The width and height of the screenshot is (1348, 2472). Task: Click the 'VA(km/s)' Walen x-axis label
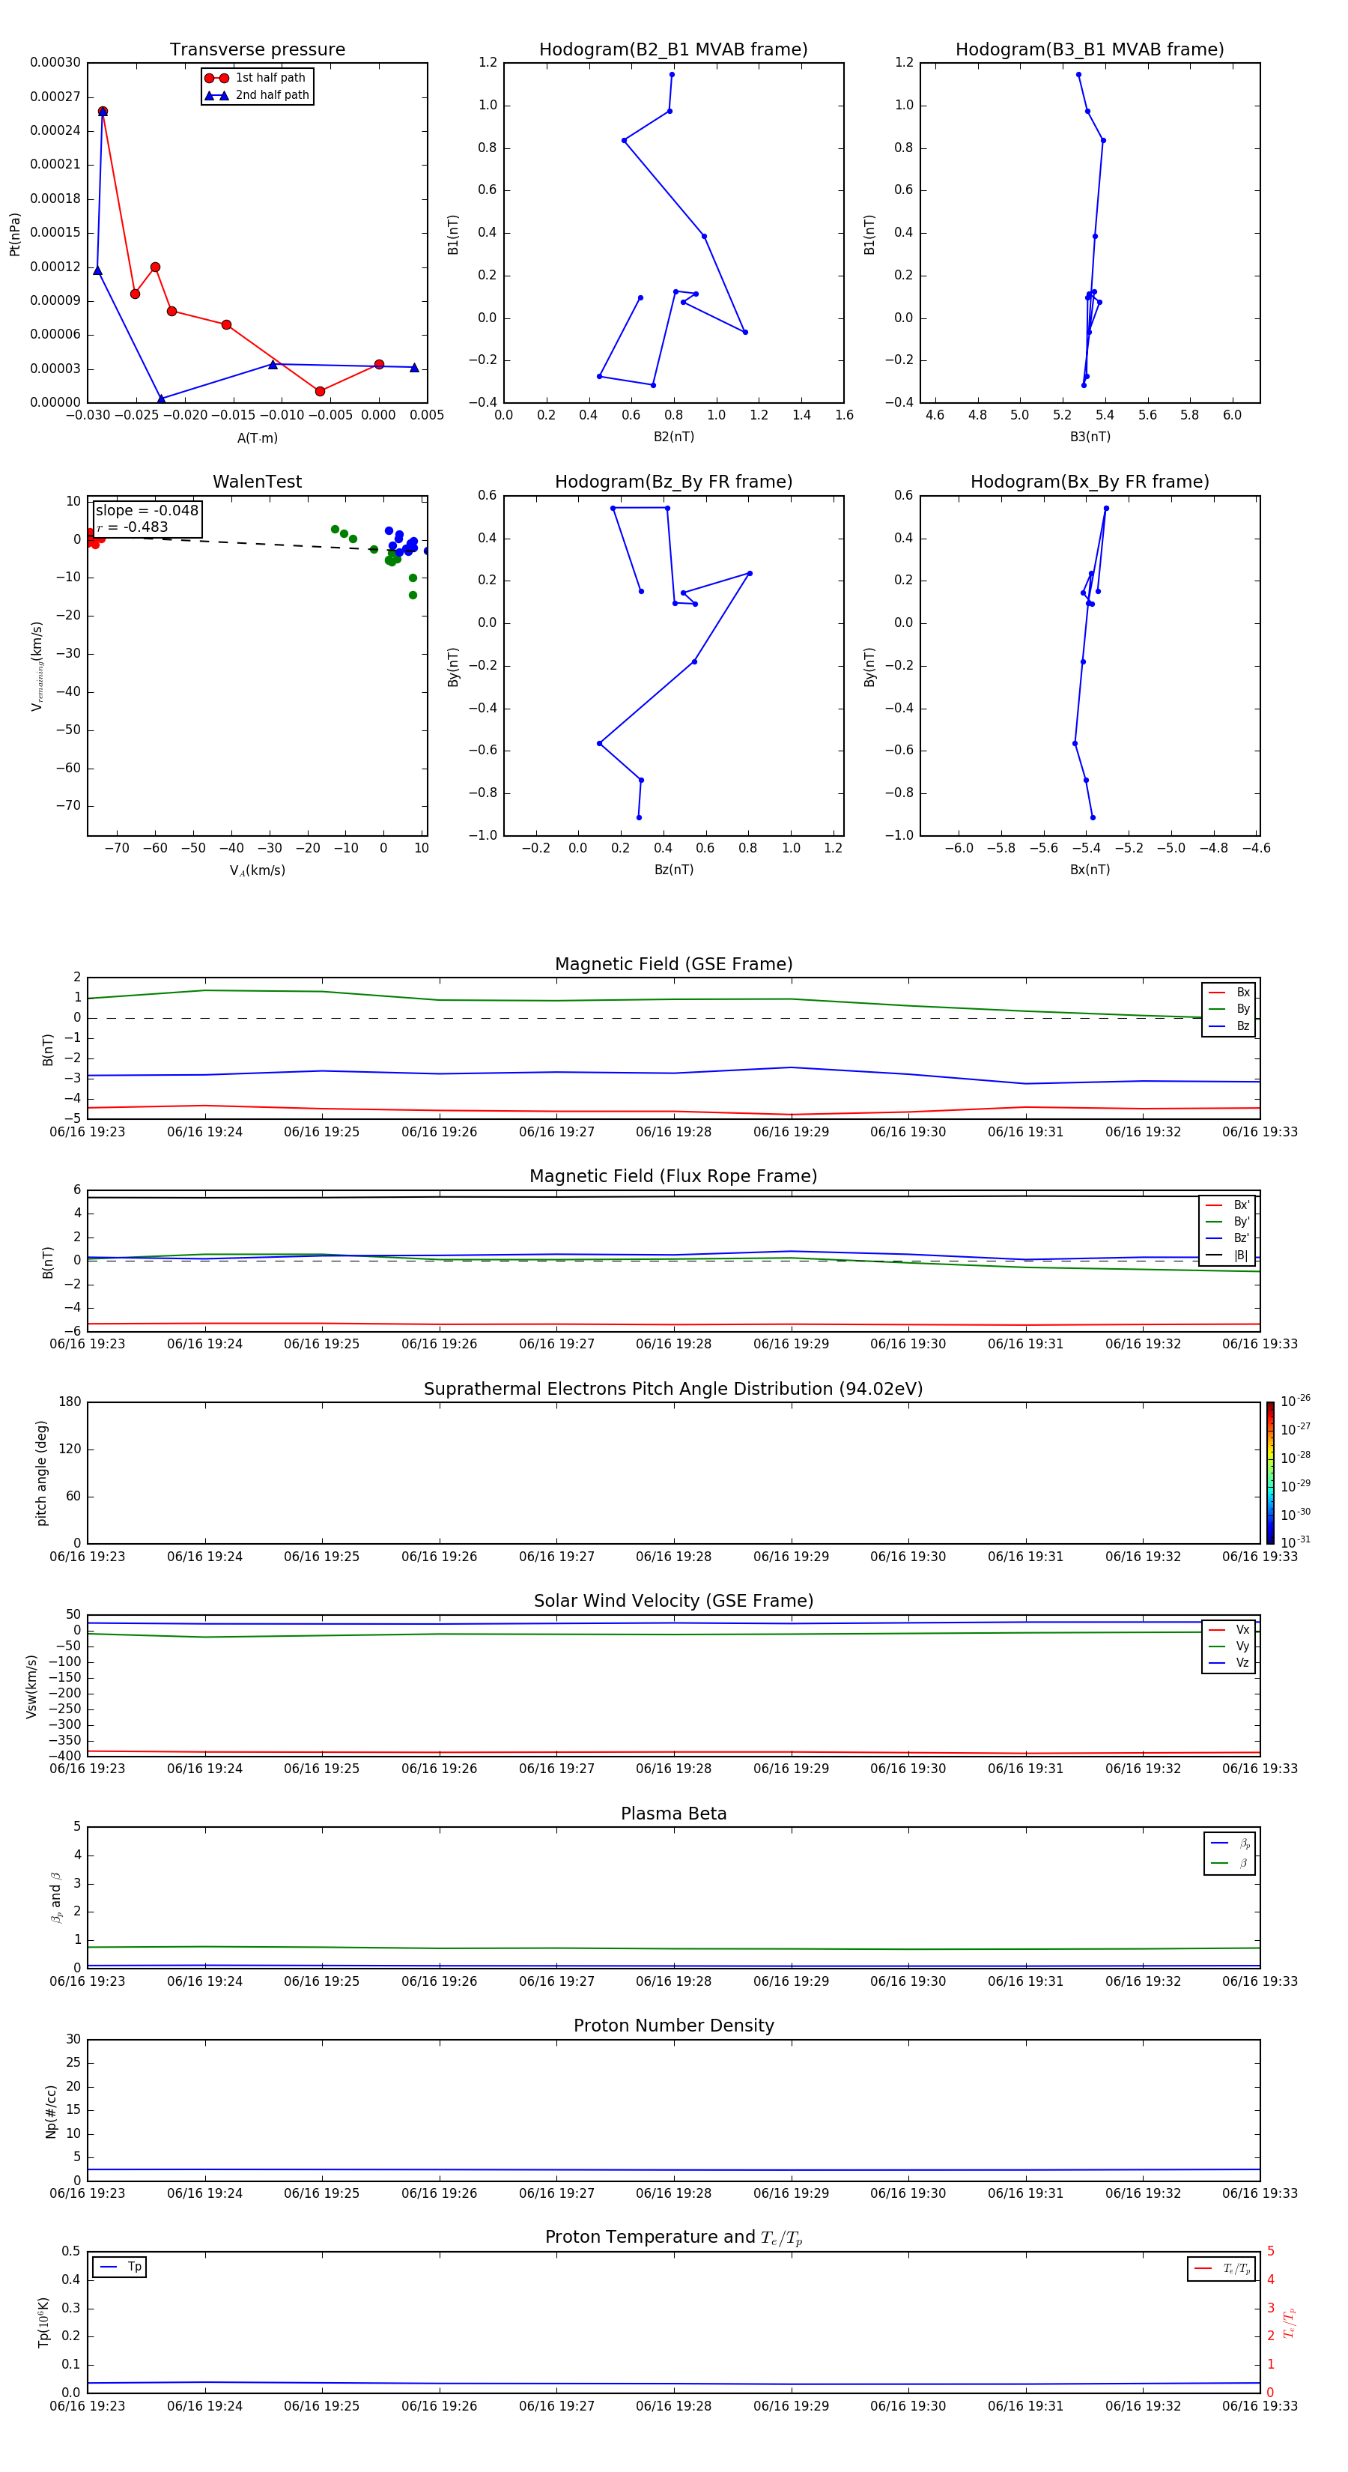(x=257, y=870)
